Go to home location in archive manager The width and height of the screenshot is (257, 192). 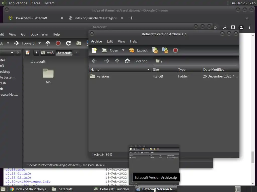[x=127, y=61]
